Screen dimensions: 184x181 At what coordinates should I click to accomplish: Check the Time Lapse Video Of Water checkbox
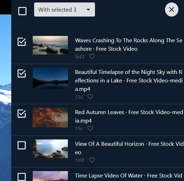(x=22, y=177)
